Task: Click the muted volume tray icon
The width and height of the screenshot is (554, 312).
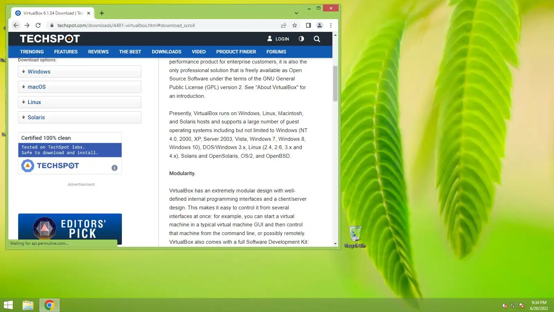Action: tap(505, 305)
